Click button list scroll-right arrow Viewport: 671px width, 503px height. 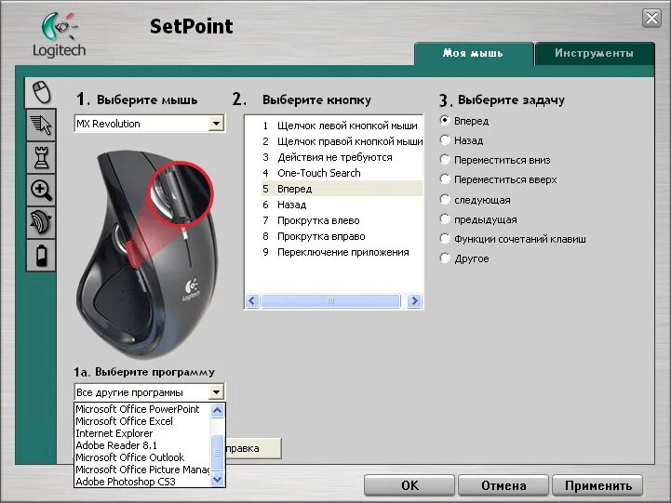click(x=414, y=301)
